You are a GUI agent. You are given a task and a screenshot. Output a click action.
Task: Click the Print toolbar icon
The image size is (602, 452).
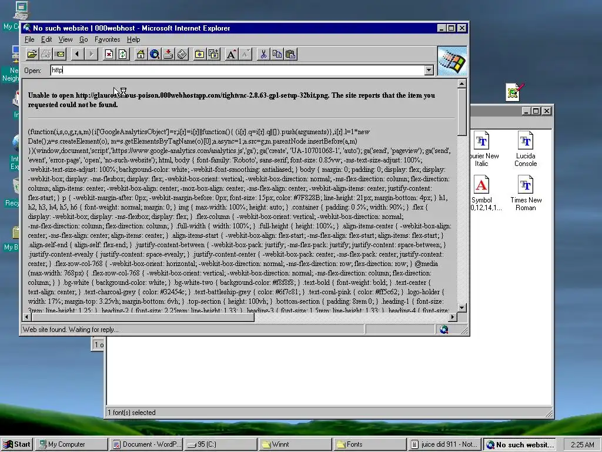46,54
